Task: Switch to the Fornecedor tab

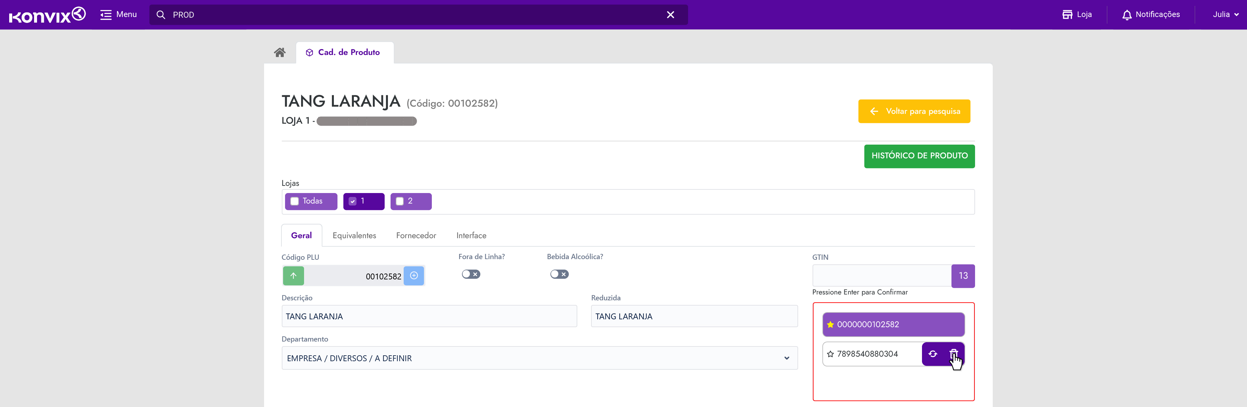Action: pos(416,236)
